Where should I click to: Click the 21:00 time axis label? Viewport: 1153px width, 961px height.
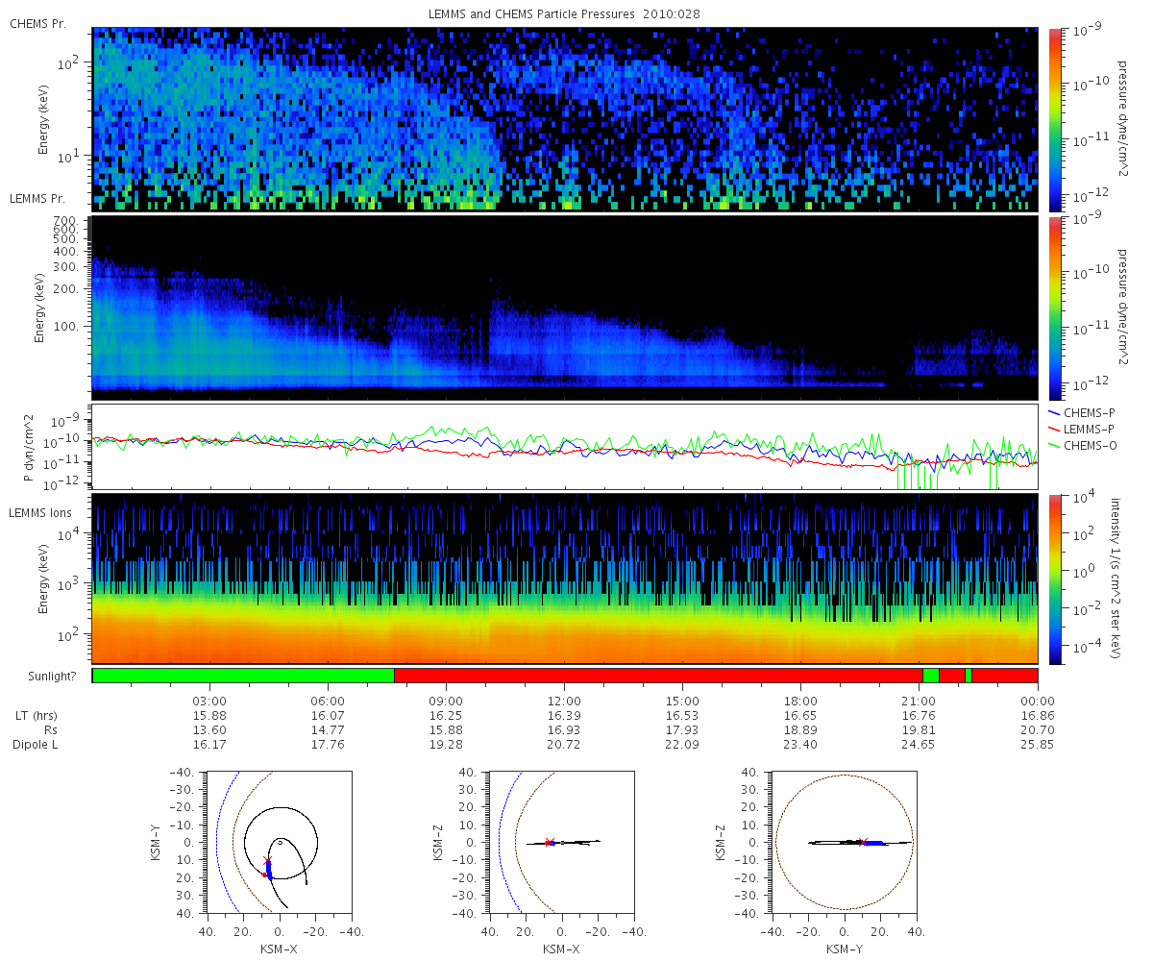[920, 701]
